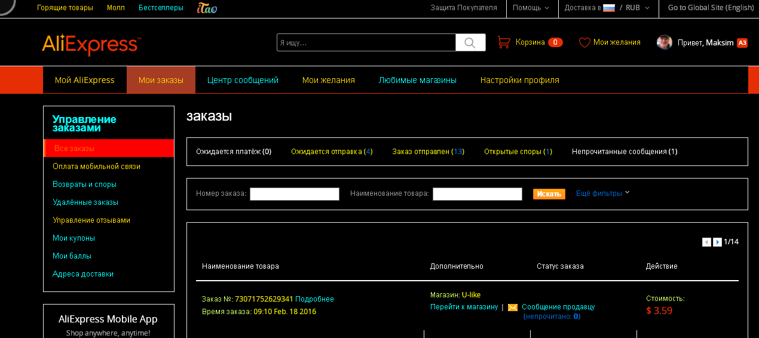Click the $ 3.59 order price

tap(659, 311)
